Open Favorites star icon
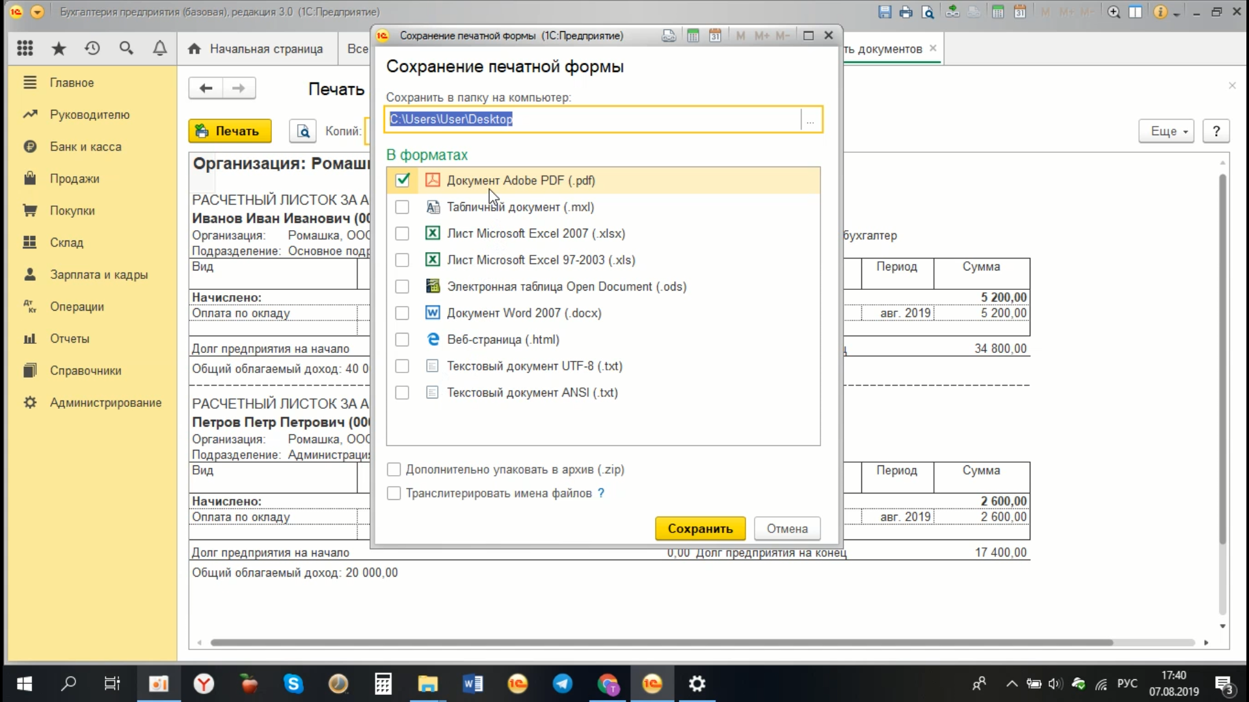 (59, 48)
